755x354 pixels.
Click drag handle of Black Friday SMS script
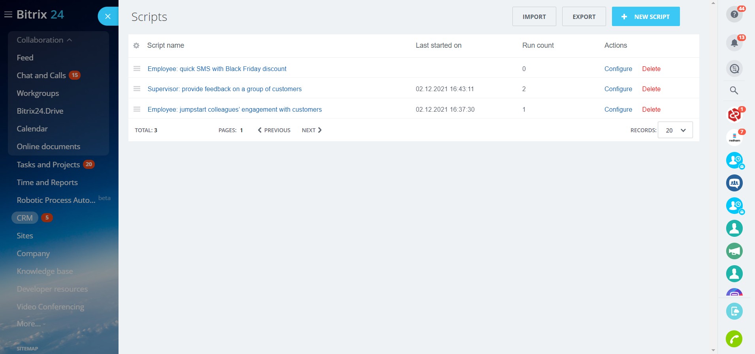[137, 69]
